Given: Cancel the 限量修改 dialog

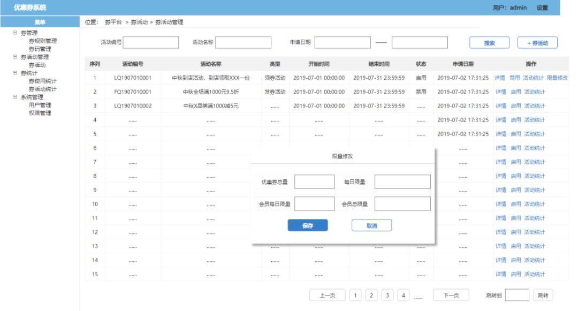Looking at the screenshot, I should click(373, 225).
